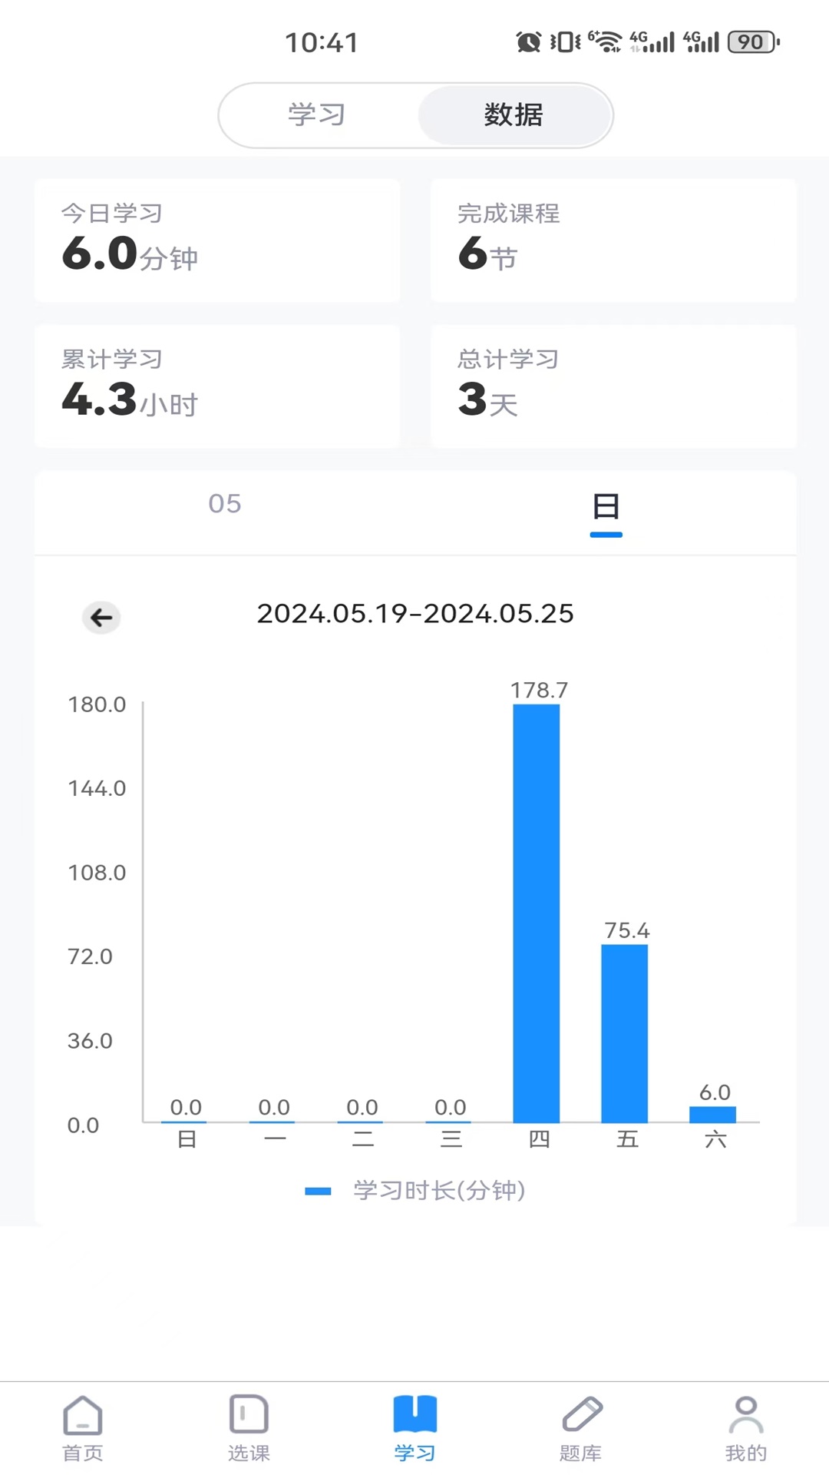
Task: Go back to the previous week arrow
Action: 101,617
